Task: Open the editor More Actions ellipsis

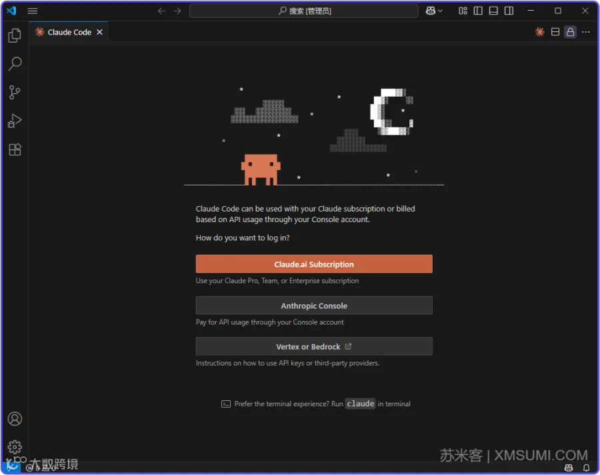Action: 586,32
